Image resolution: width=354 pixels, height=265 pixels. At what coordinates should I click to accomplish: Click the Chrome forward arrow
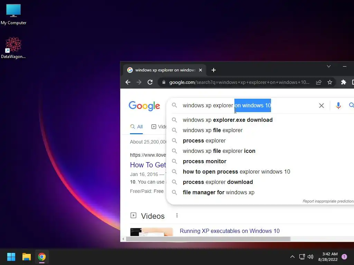(x=139, y=82)
